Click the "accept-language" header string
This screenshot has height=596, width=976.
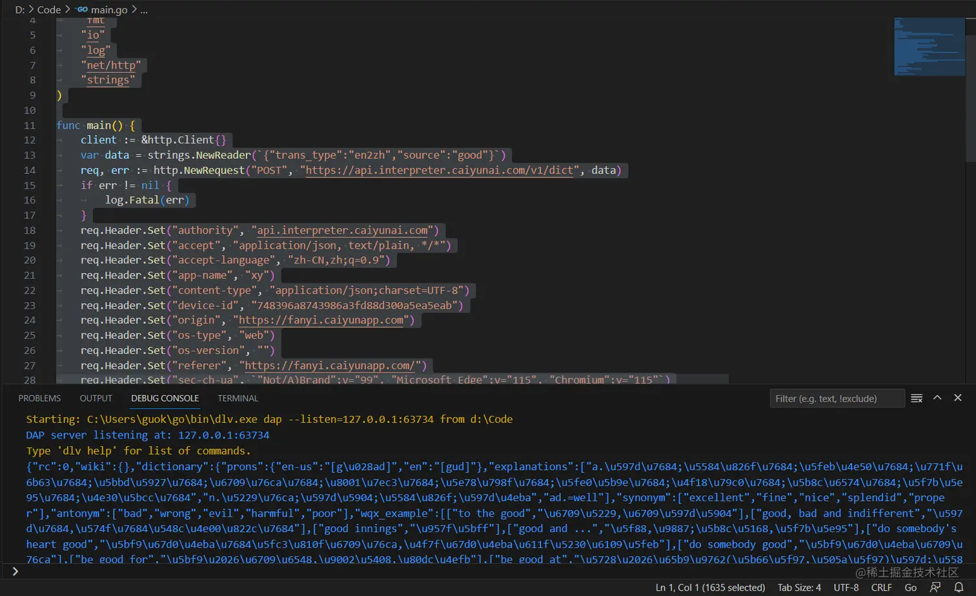point(223,260)
